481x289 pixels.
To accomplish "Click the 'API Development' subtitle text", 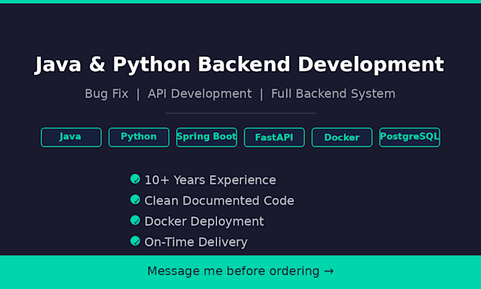I will click(x=199, y=94).
